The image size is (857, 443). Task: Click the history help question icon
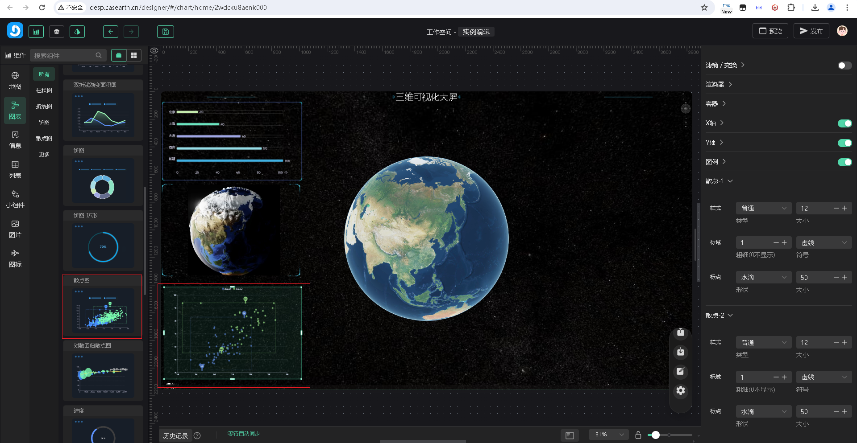[x=197, y=436]
